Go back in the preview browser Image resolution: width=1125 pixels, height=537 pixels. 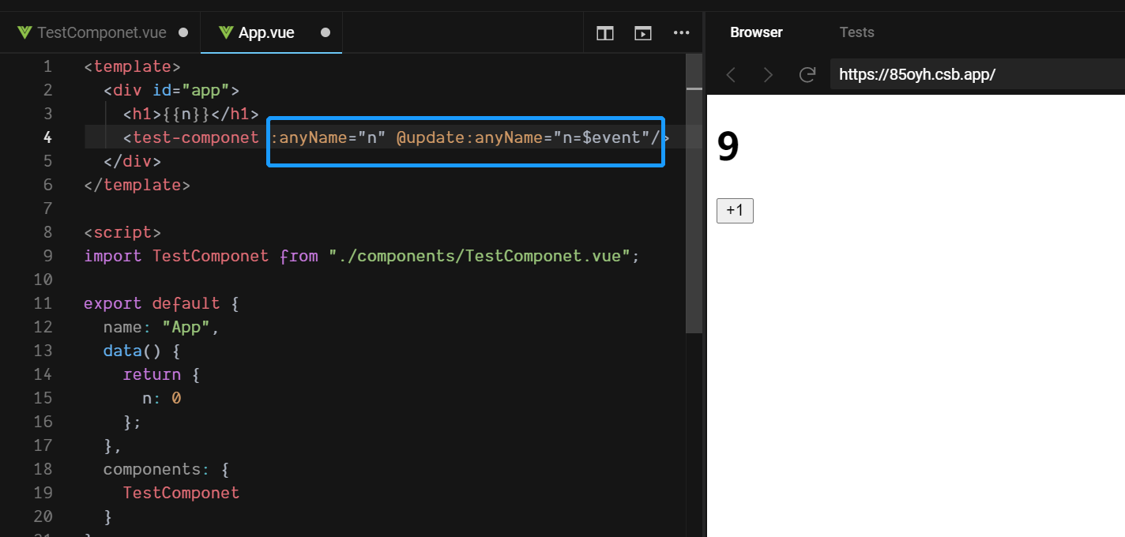(731, 75)
